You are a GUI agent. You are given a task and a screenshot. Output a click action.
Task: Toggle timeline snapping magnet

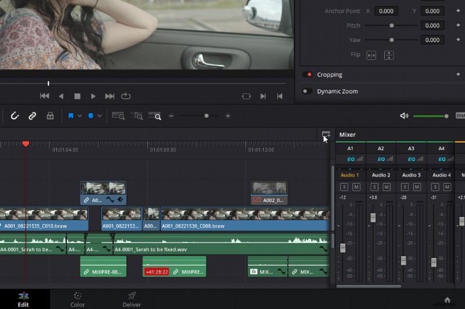[15, 115]
